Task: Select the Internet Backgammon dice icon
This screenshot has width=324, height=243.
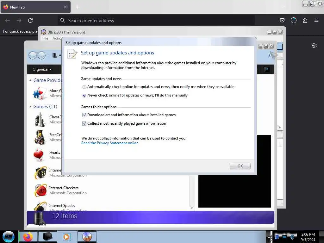Action: (40, 173)
